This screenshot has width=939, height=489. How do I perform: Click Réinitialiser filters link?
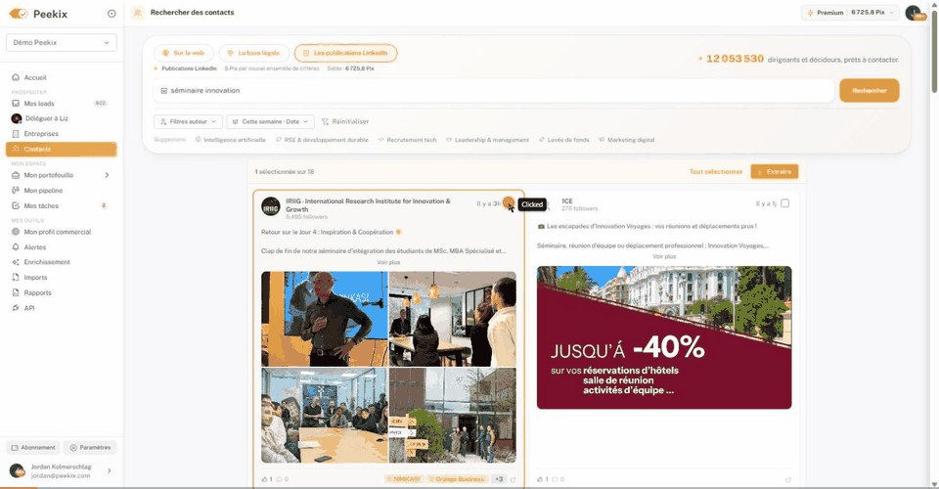(x=345, y=121)
